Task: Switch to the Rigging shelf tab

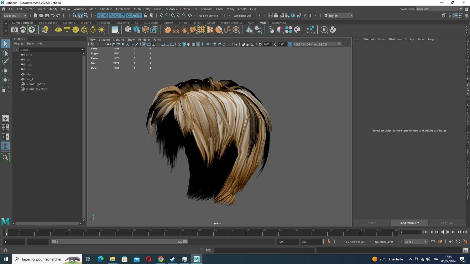Action: [86, 23]
